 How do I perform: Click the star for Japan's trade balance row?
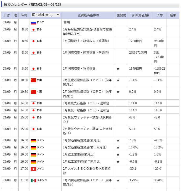pyautogui.click(x=118, y=69)
